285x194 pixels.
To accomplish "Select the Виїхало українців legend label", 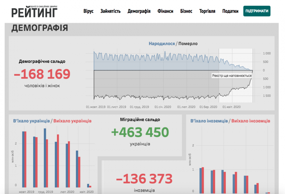I will click(x=72, y=121).
